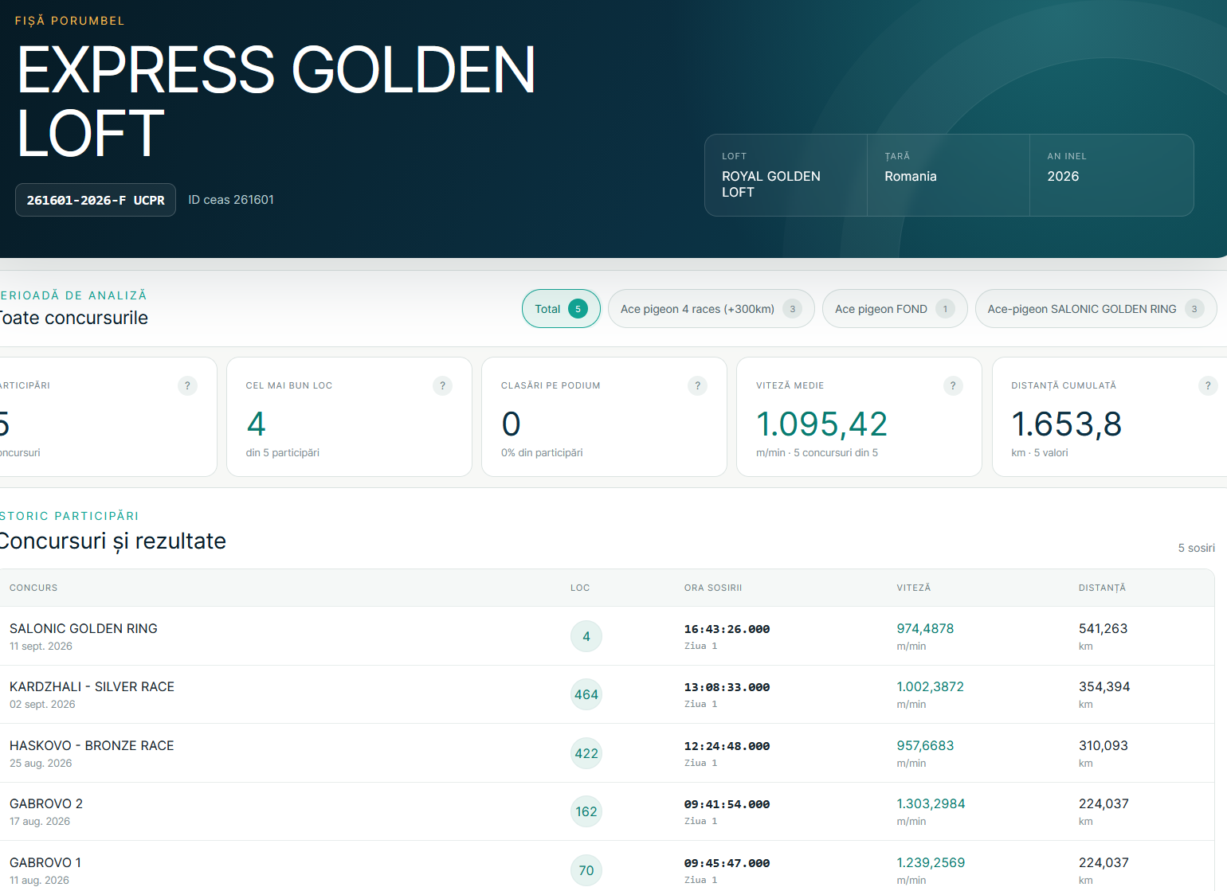Click place badge 4 for Salonic
Image resolution: width=1227 pixels, height=891 pixels.
click(x=586, y=636)
